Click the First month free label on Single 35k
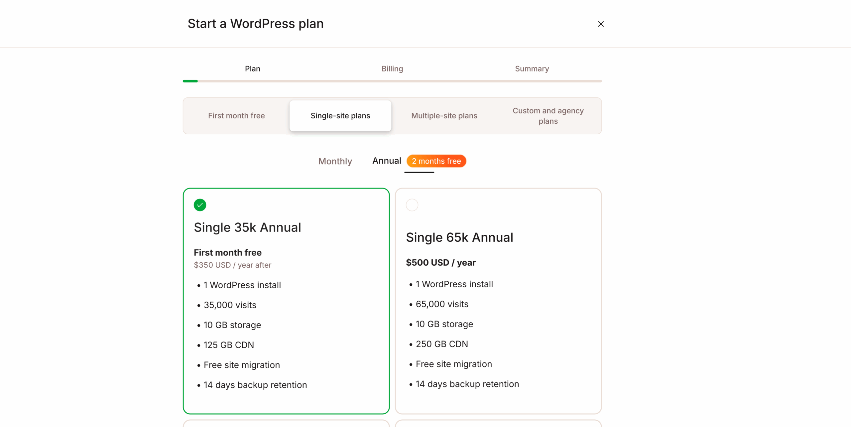Screen dimensions: 851x427 [227, 252]
